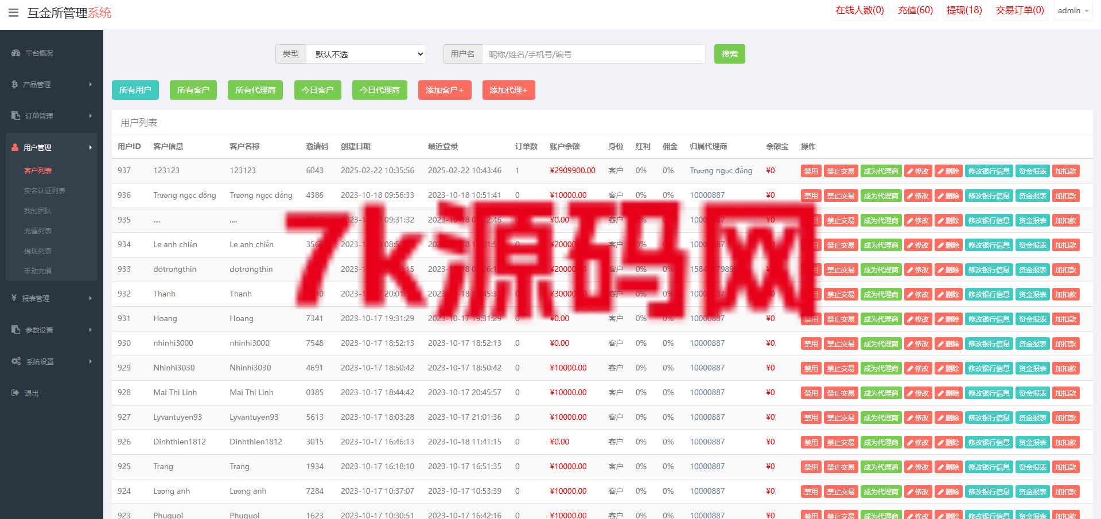
Task: Click pencil 修改 for user 929
Action: click(x=918, y=368)
